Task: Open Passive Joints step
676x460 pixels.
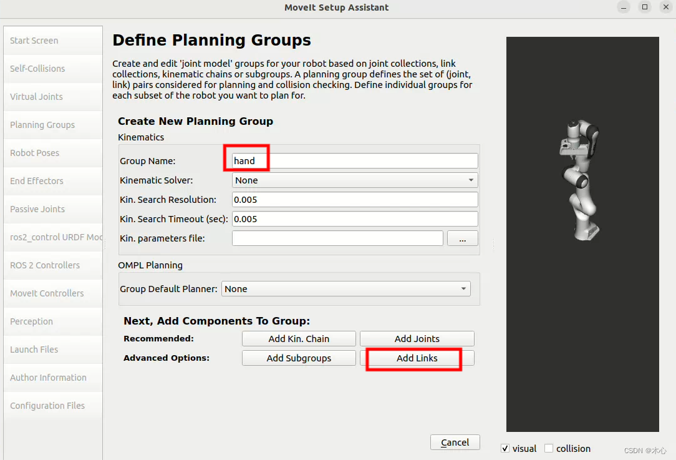Action: pyautogui.click(x=53, y=209)
